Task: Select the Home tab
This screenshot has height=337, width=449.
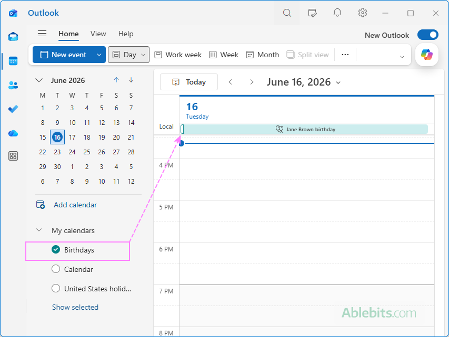Action: (x=68, y=34)
